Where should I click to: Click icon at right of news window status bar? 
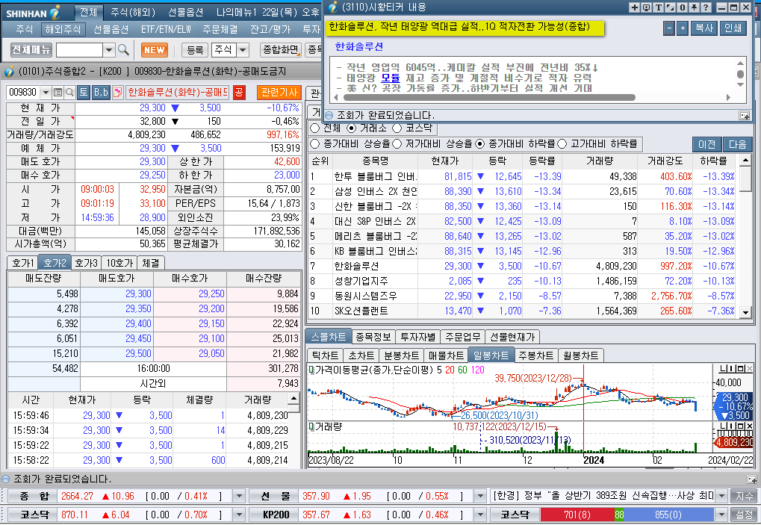tap(744, 116)
